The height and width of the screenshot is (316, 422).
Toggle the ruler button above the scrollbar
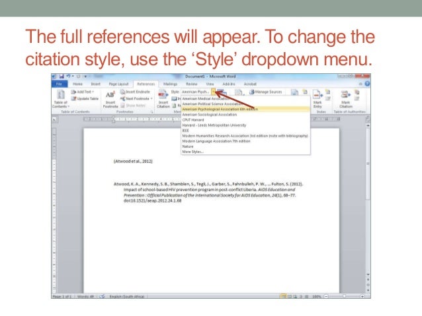point(368,119)
